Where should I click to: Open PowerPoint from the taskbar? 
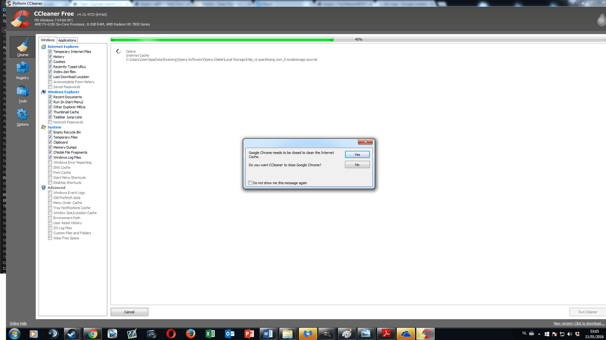pos(250,334)
